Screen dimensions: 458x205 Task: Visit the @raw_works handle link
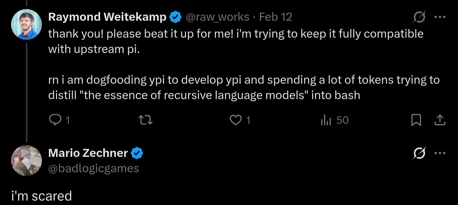click(x=217, y=17)
